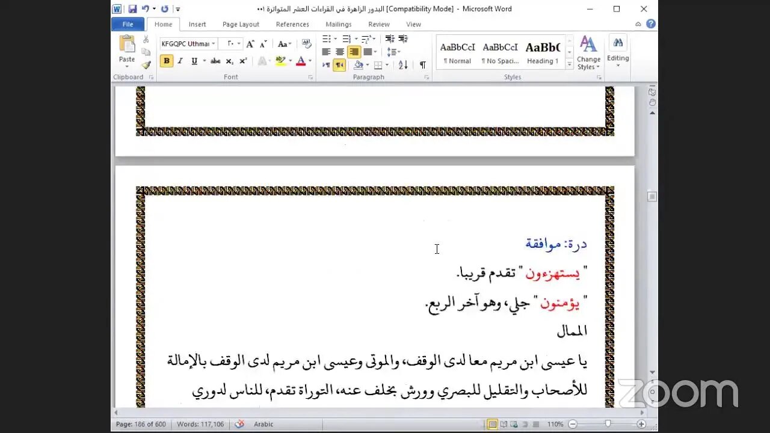Click the Save icon in Quick Access
The image size is (770, 433).
132,9
